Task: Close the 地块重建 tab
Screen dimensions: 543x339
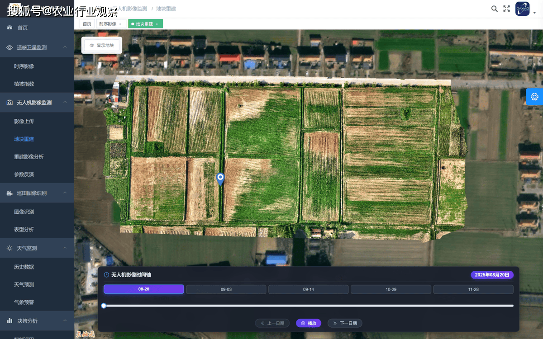Action: click(157, 24)
